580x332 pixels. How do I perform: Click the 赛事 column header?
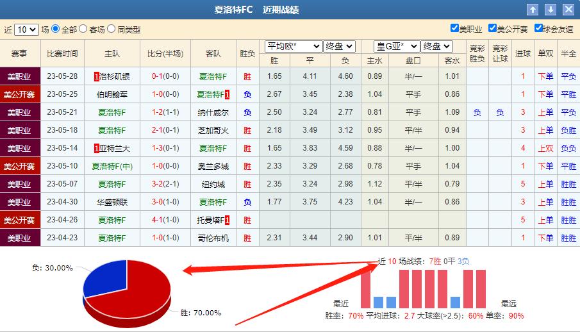(19, 54)
